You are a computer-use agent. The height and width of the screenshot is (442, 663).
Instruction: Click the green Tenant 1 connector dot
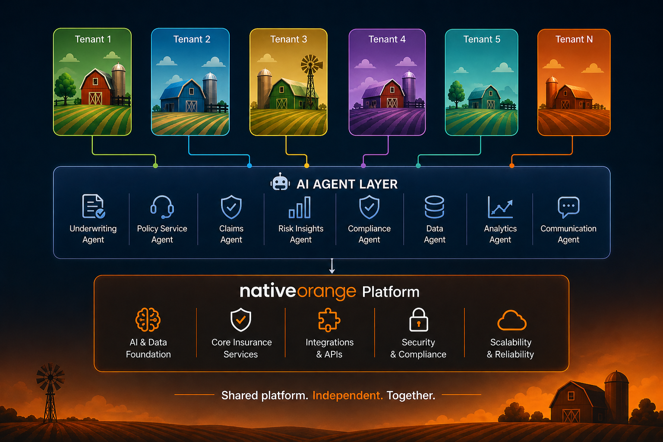tap(155, 166)
